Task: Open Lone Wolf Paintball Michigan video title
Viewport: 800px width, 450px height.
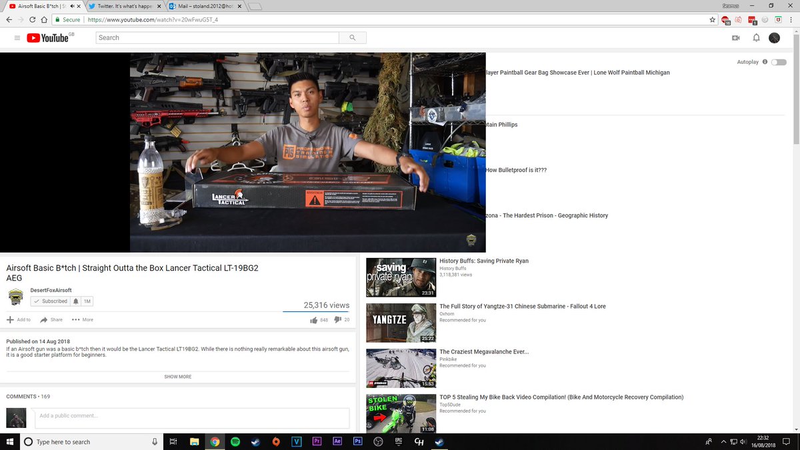Action: click(577, 72)
